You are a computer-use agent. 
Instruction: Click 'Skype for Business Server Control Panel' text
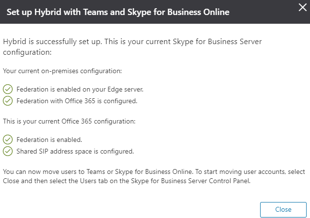pyautogui.click(x=190, y=181)
